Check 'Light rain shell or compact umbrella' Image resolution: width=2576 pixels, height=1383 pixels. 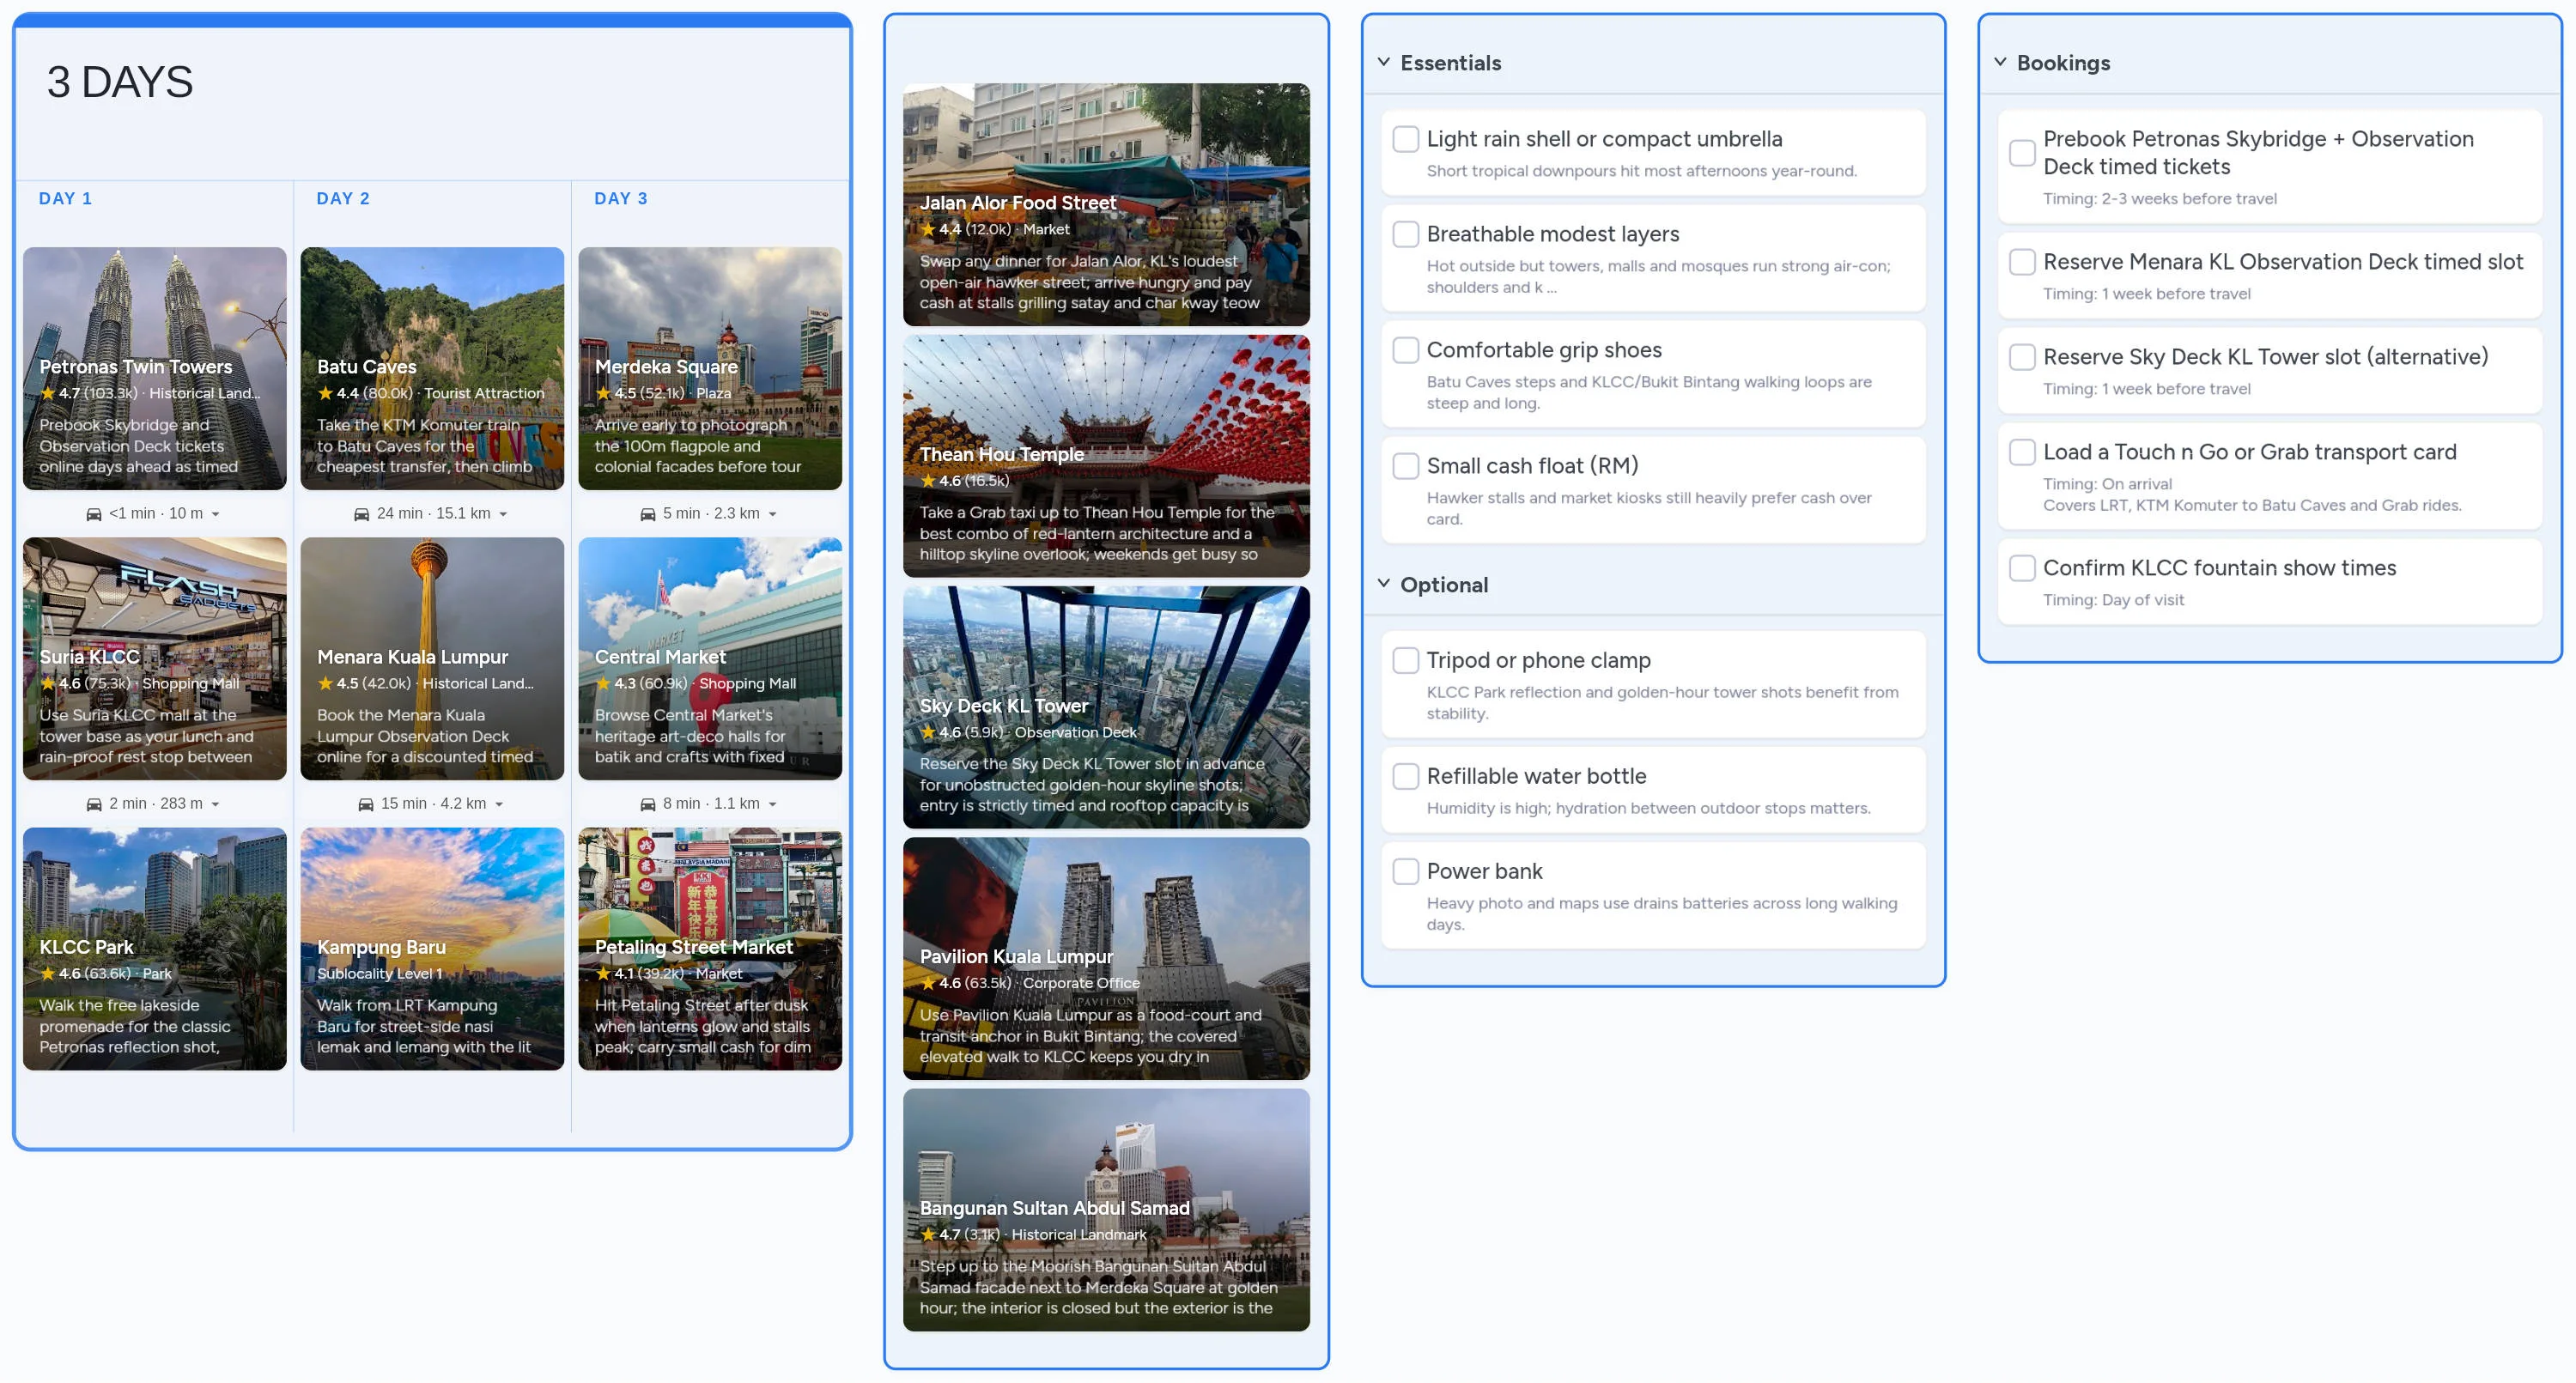(x=1406, y=139)
